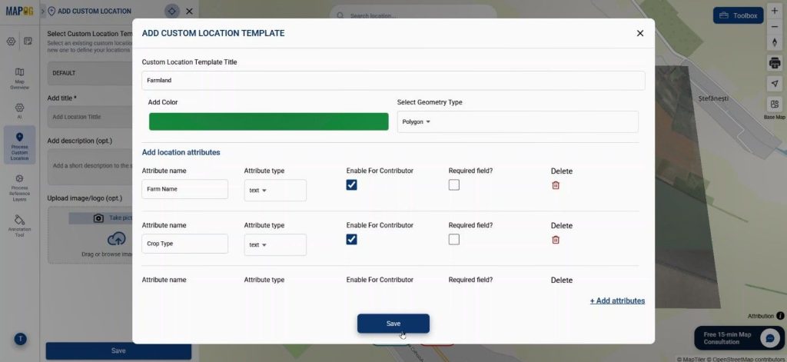Image resolution: width=787 pixels, height=362 pixels.
Task: Delete the Farm Name attribute
Action: (556, 185)
